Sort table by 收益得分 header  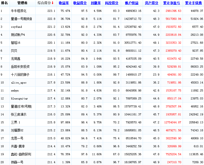pos(80,3)
